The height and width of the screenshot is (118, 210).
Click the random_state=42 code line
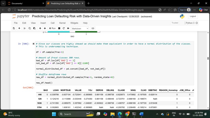point(75,77)
